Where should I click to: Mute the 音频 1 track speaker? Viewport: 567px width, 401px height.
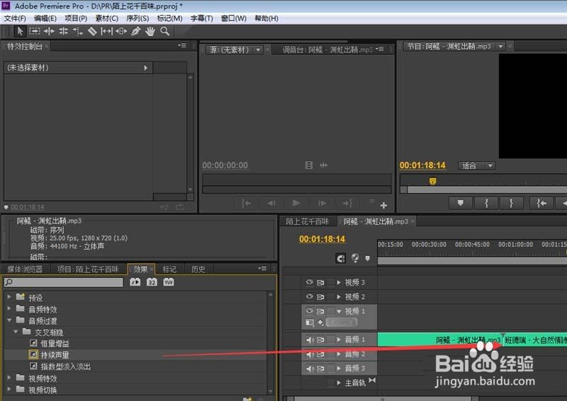310,339
